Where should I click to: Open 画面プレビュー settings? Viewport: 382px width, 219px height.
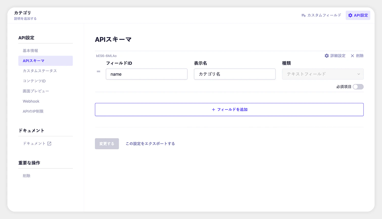click(x=36, y=91)
